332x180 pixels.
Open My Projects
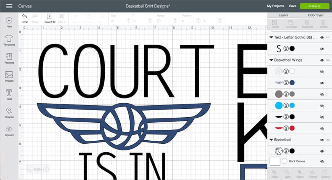click(275, 6)
